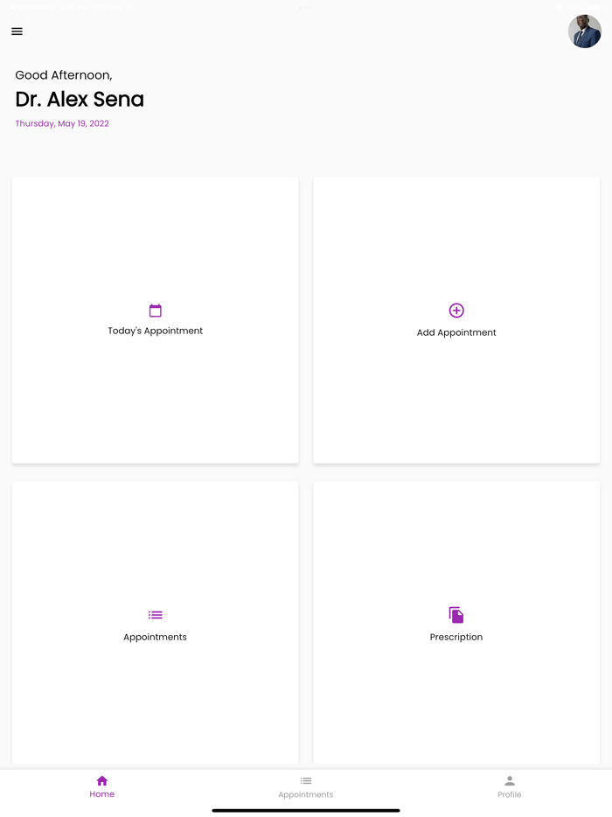This screenshot has height=817, width=612.
Task: Open the Prescription card label
Action: point(456,637)
